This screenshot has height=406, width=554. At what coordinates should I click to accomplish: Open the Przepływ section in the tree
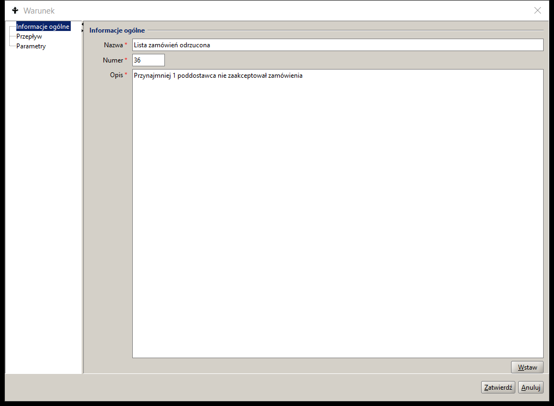tap(29, 36)
